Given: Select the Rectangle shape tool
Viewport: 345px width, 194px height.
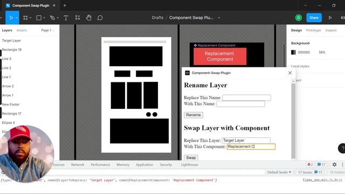Looking at the screenshot, I should click(39, 18).
